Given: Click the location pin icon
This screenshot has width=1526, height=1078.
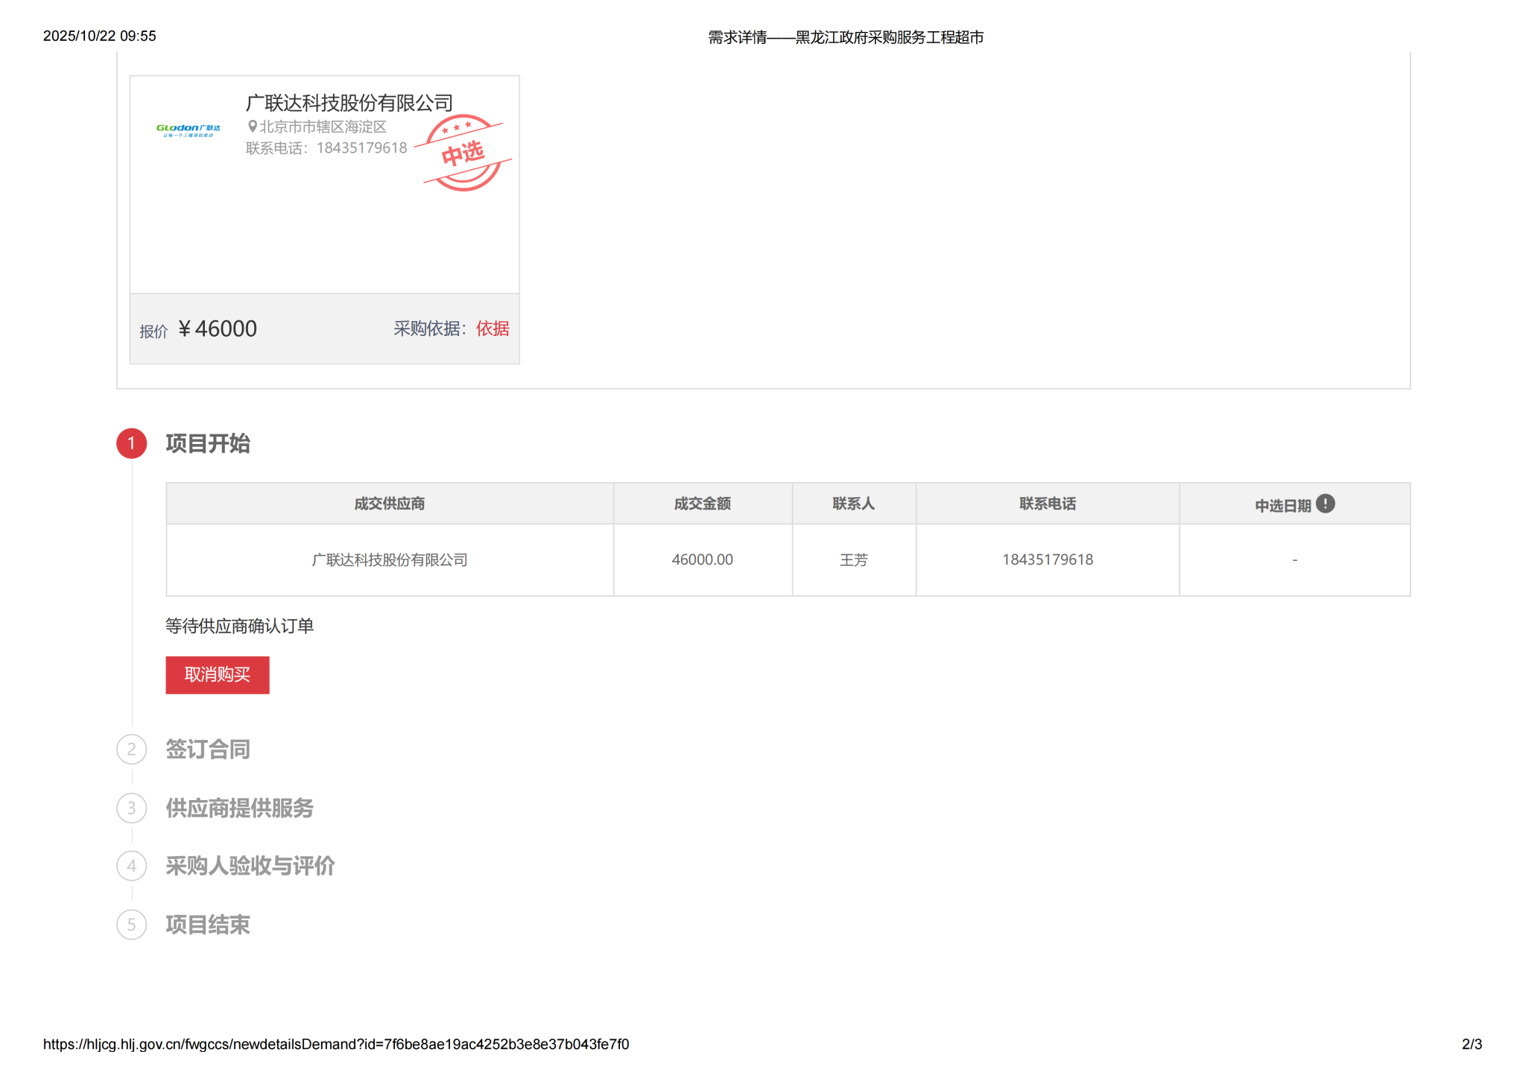Looking at the screenshot, I should 253,127.
